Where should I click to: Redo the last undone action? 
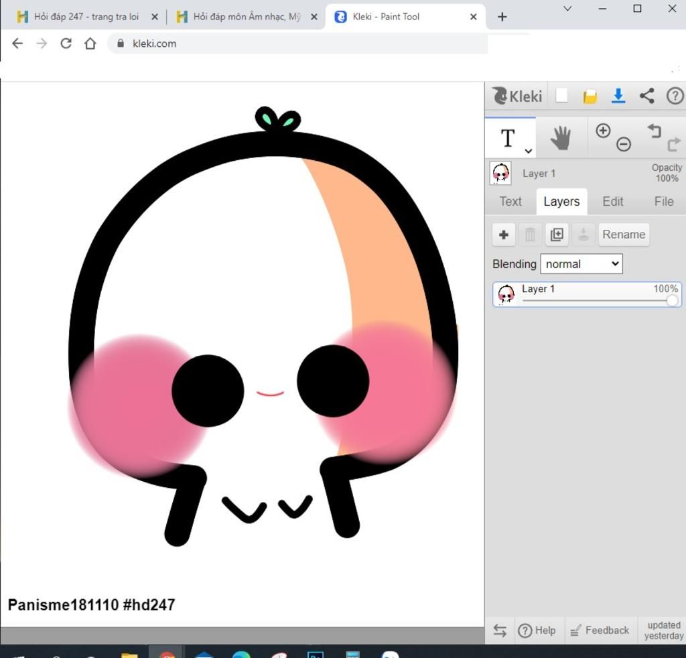[674, 144]
